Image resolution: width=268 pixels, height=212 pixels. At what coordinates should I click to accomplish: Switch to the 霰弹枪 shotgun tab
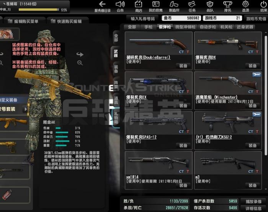[x=165, y=27]
